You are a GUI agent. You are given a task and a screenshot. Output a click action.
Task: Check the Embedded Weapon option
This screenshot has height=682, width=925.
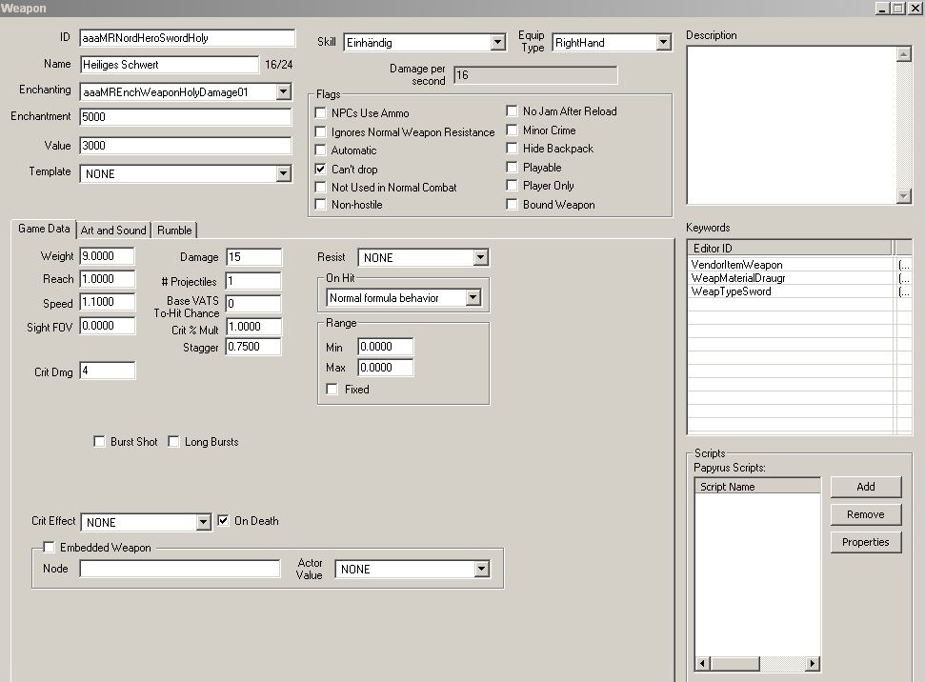tap(50, 548)
